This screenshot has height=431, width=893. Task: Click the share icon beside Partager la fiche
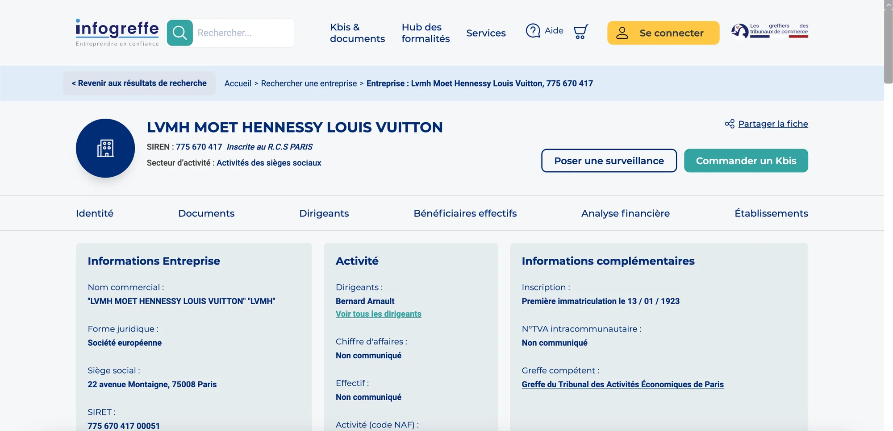pyautogui.click(x=730, y=124)
